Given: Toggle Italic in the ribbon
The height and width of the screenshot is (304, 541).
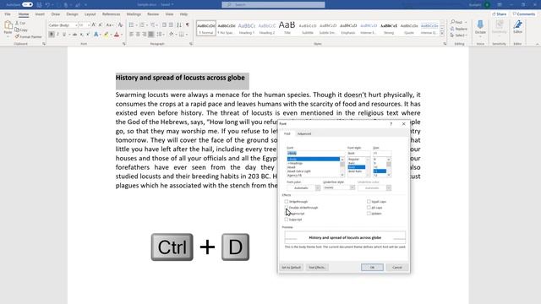Looking at the screenshot, I should coord(57,35).
